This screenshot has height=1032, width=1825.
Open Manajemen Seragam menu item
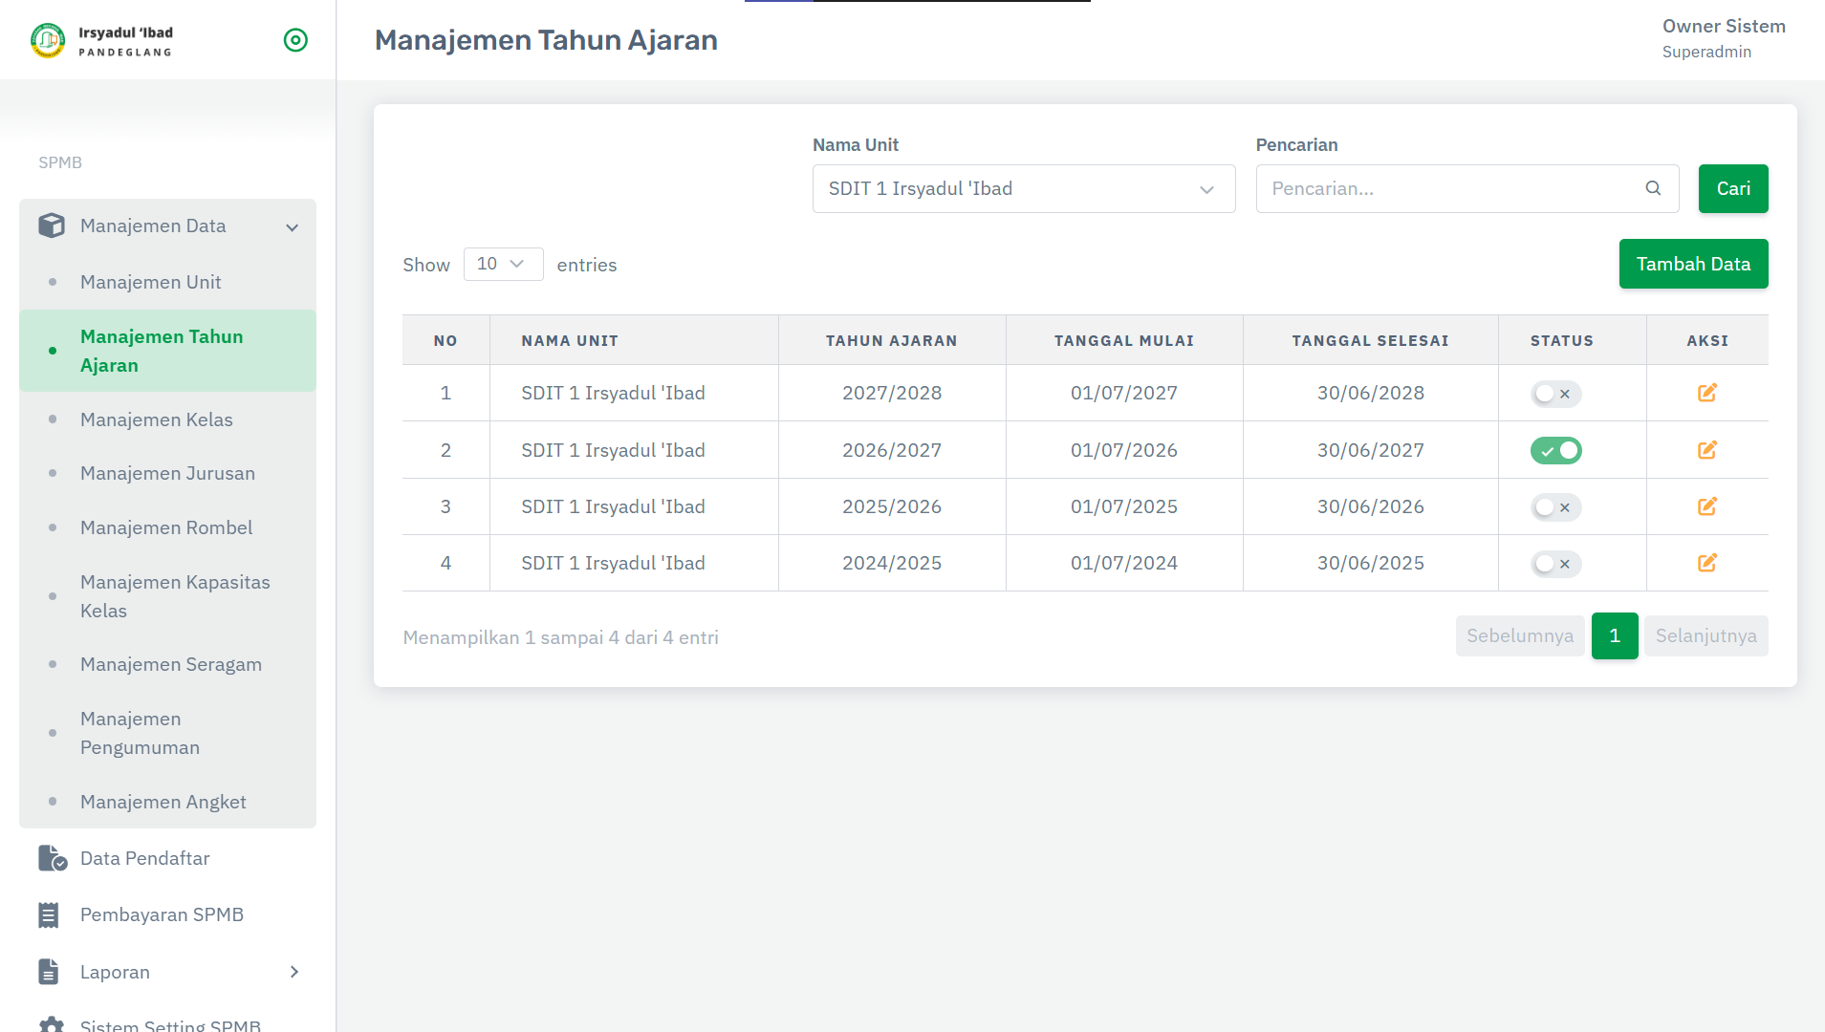(167, 664)
